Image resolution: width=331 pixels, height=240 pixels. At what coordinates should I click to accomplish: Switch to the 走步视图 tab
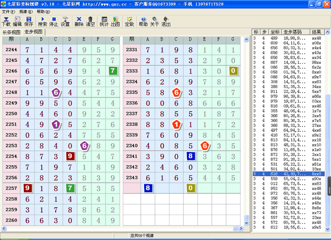(x=33, y=32)
